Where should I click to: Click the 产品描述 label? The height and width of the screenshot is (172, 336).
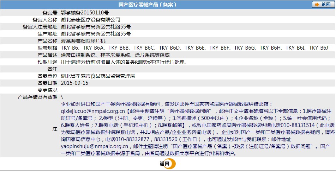(x=48, y=55)
